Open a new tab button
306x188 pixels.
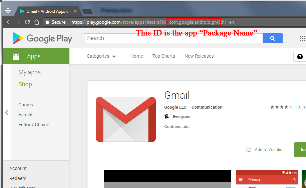point(87,12)
